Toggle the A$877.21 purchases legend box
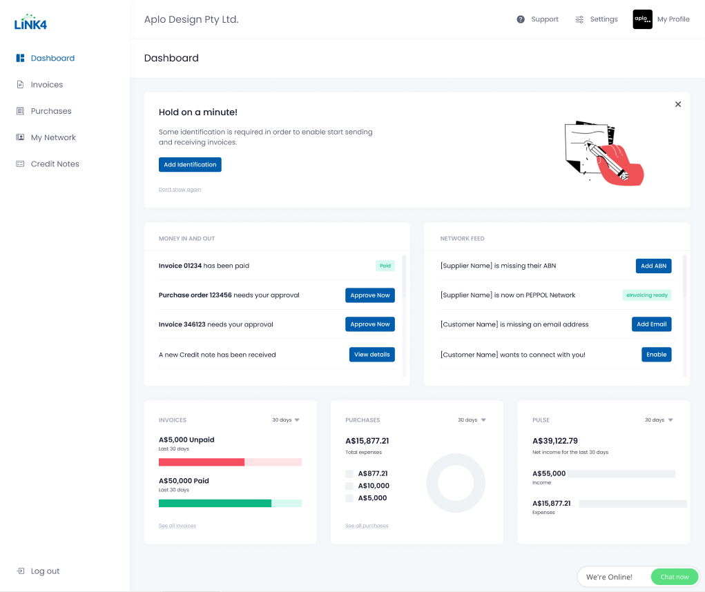 pyautogui.click(x=349, y=474)
